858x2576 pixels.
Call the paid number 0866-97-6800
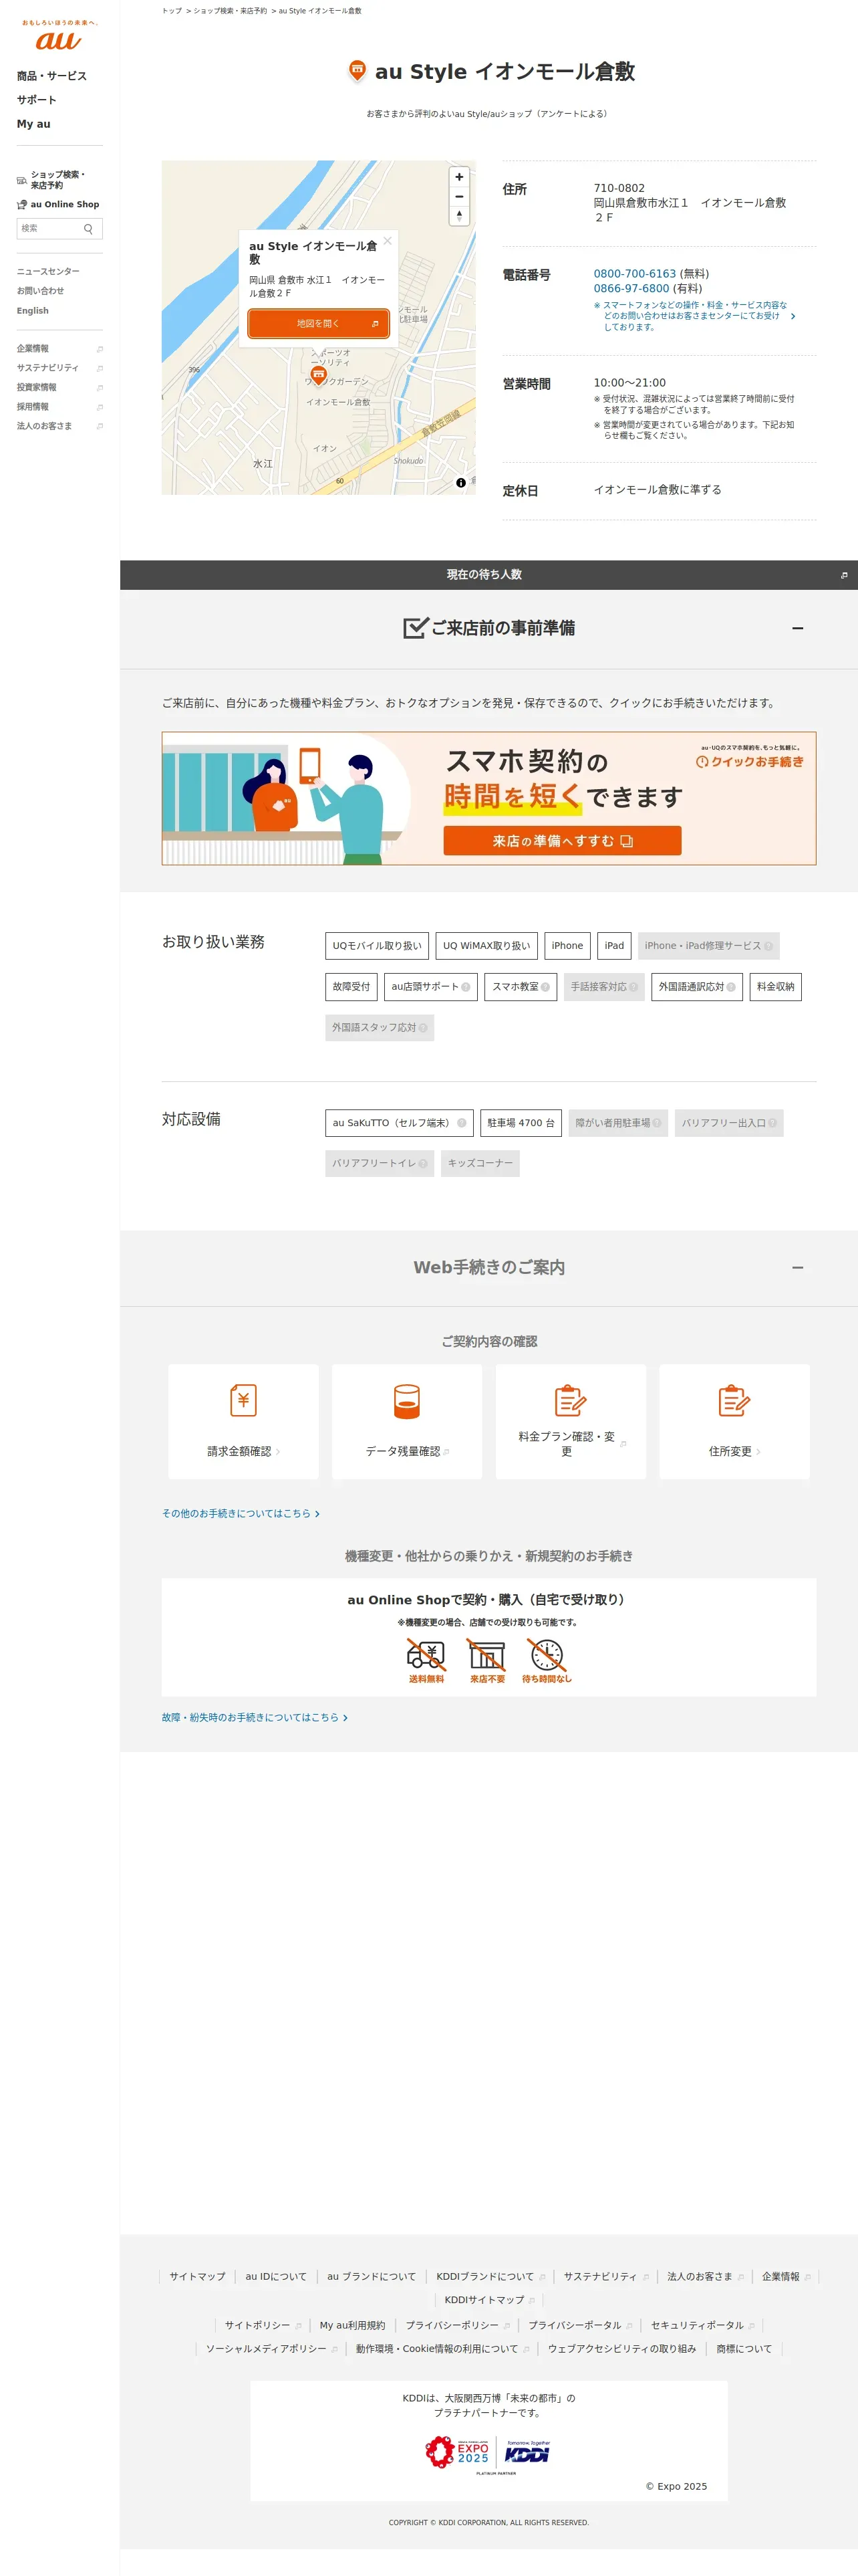click(631, 289)
